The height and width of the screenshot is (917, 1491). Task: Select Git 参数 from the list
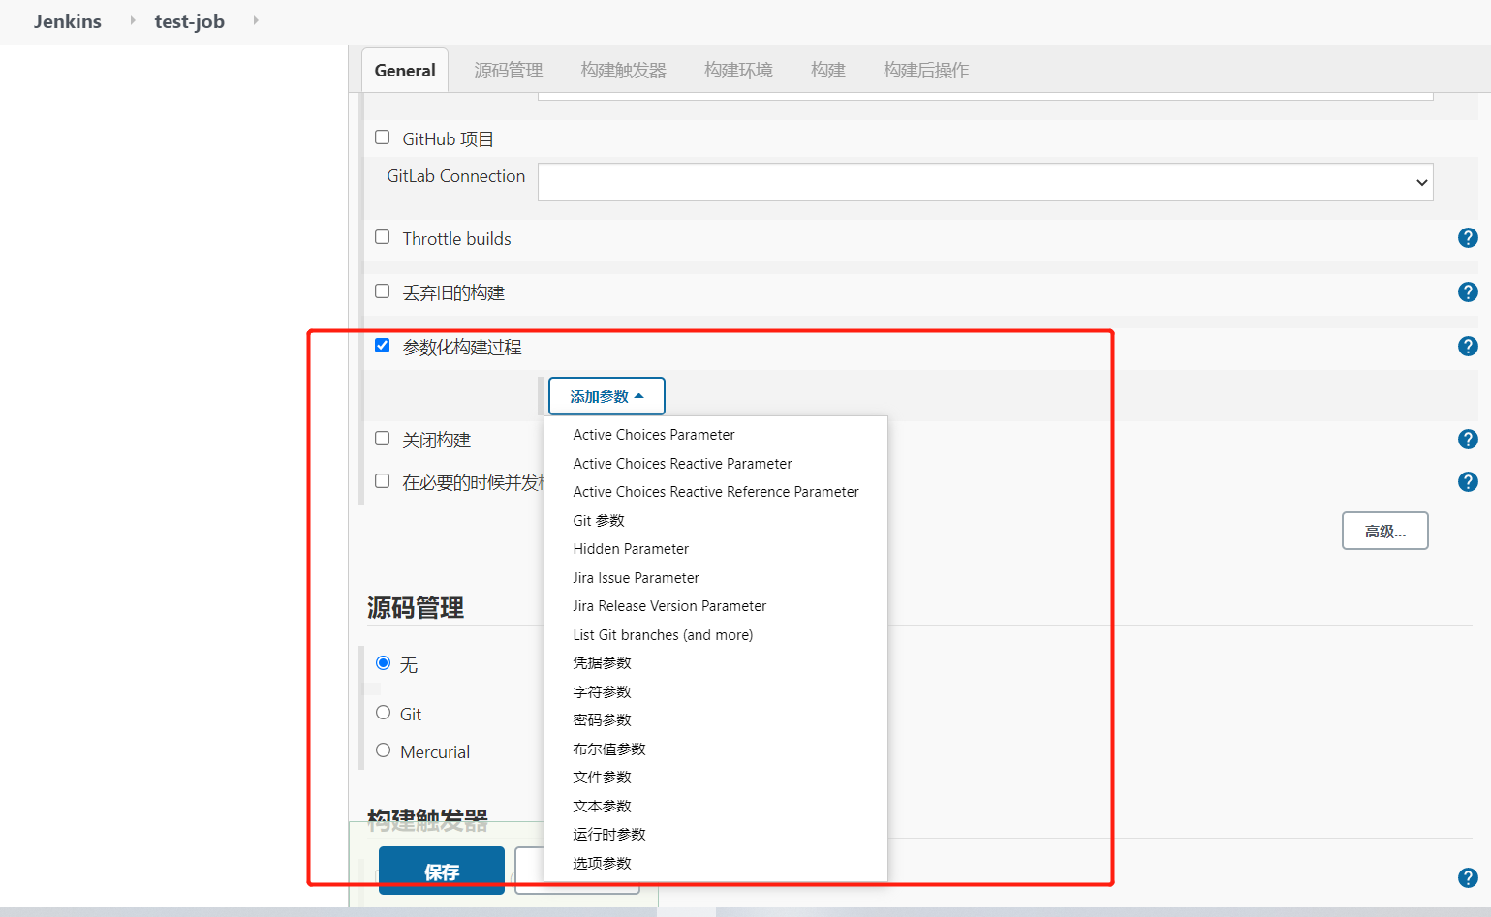(716, 521)
